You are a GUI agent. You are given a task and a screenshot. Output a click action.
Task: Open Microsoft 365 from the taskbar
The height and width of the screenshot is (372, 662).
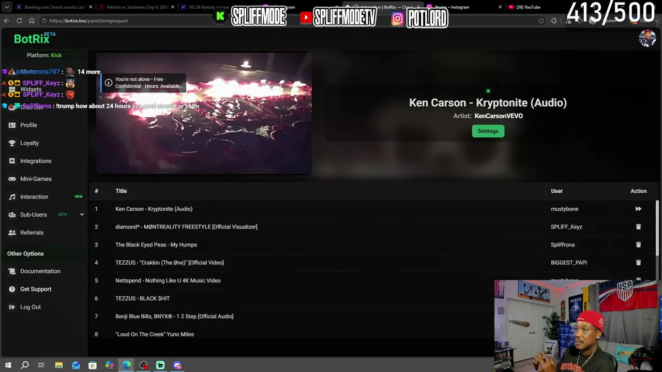point(110,365)
